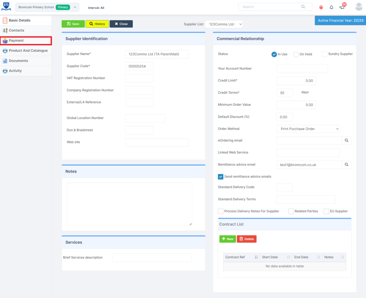Sort table by Notes column
Screen dimensions: 366x298
pyautogui.click(x=334, y=257)
